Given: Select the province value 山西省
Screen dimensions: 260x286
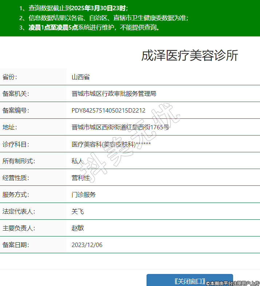Looking at the screenshot, I should click(80, 77).
